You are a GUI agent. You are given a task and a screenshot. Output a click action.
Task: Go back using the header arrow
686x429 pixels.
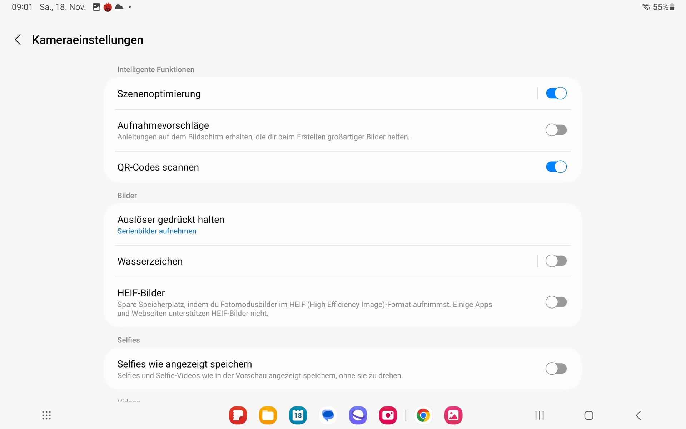tap(18, 40)
